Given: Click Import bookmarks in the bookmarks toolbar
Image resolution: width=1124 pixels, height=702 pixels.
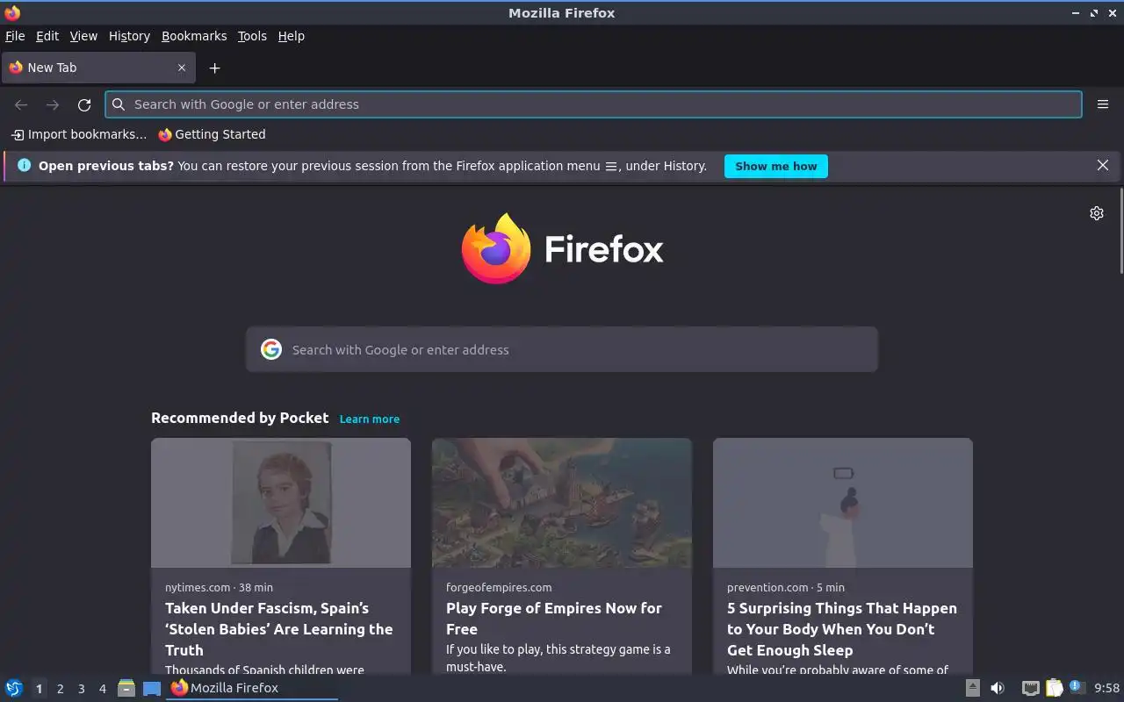Looking at the screenshot, I should point(79,134).
